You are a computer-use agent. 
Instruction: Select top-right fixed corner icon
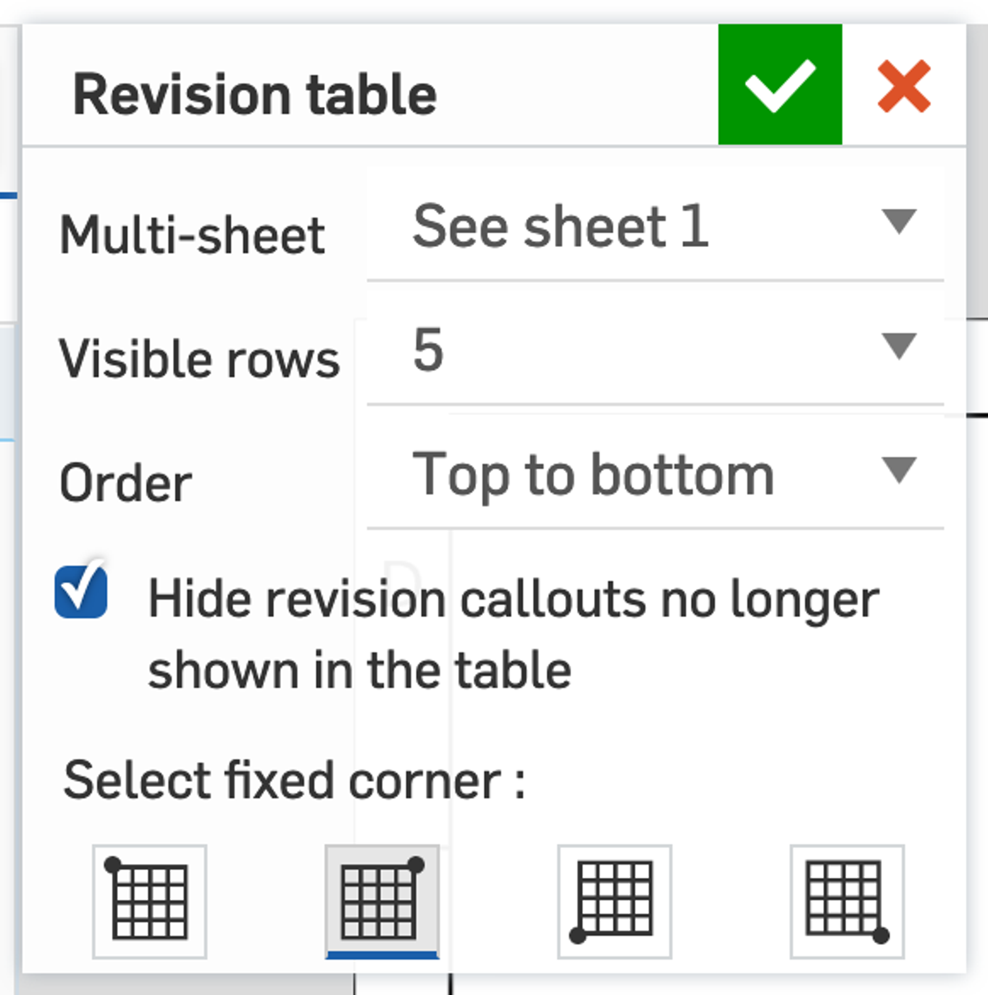tap(382, 901)
